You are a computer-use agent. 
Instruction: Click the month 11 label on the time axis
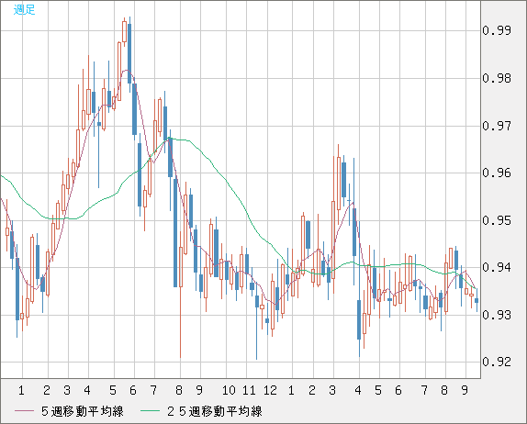click(x=249, y=390)
